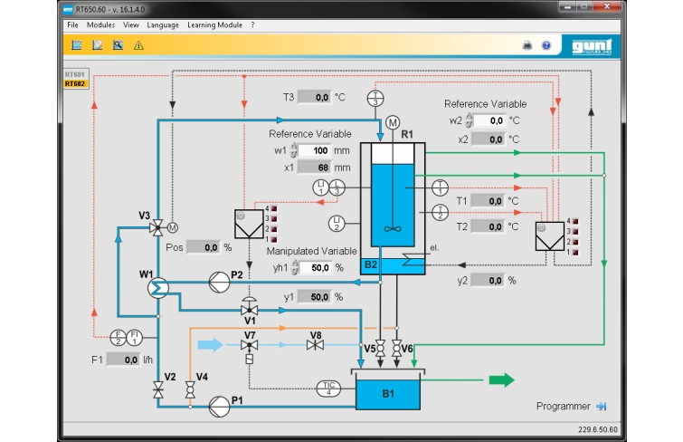Screen dimensions: 683x442
Task: Toggle valve V5 below the reactor
Action: click(381, 349)
